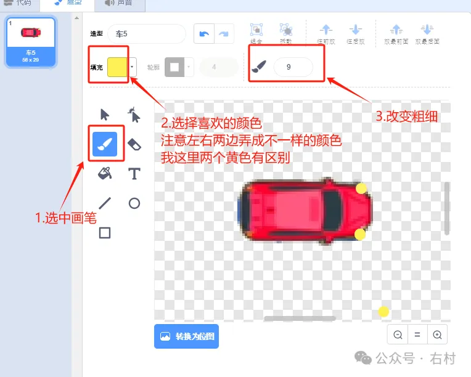This screenshot has height=377, width=471.
Task: Click the costume name field 车5
Action: tap(147, 34)
